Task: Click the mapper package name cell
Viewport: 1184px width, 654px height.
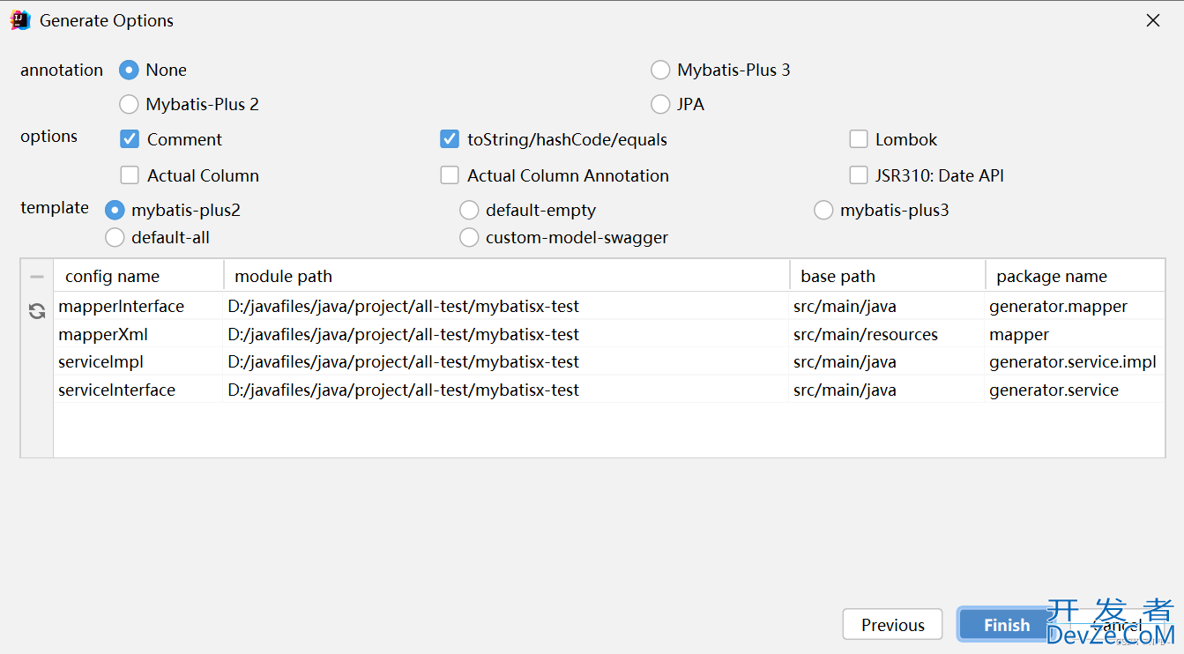Action: [x=1075, y=334]
